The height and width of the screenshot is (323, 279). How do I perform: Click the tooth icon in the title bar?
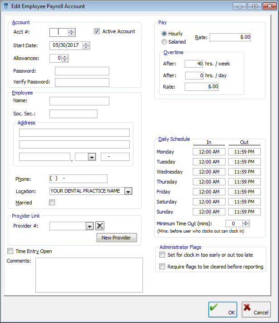6,6
